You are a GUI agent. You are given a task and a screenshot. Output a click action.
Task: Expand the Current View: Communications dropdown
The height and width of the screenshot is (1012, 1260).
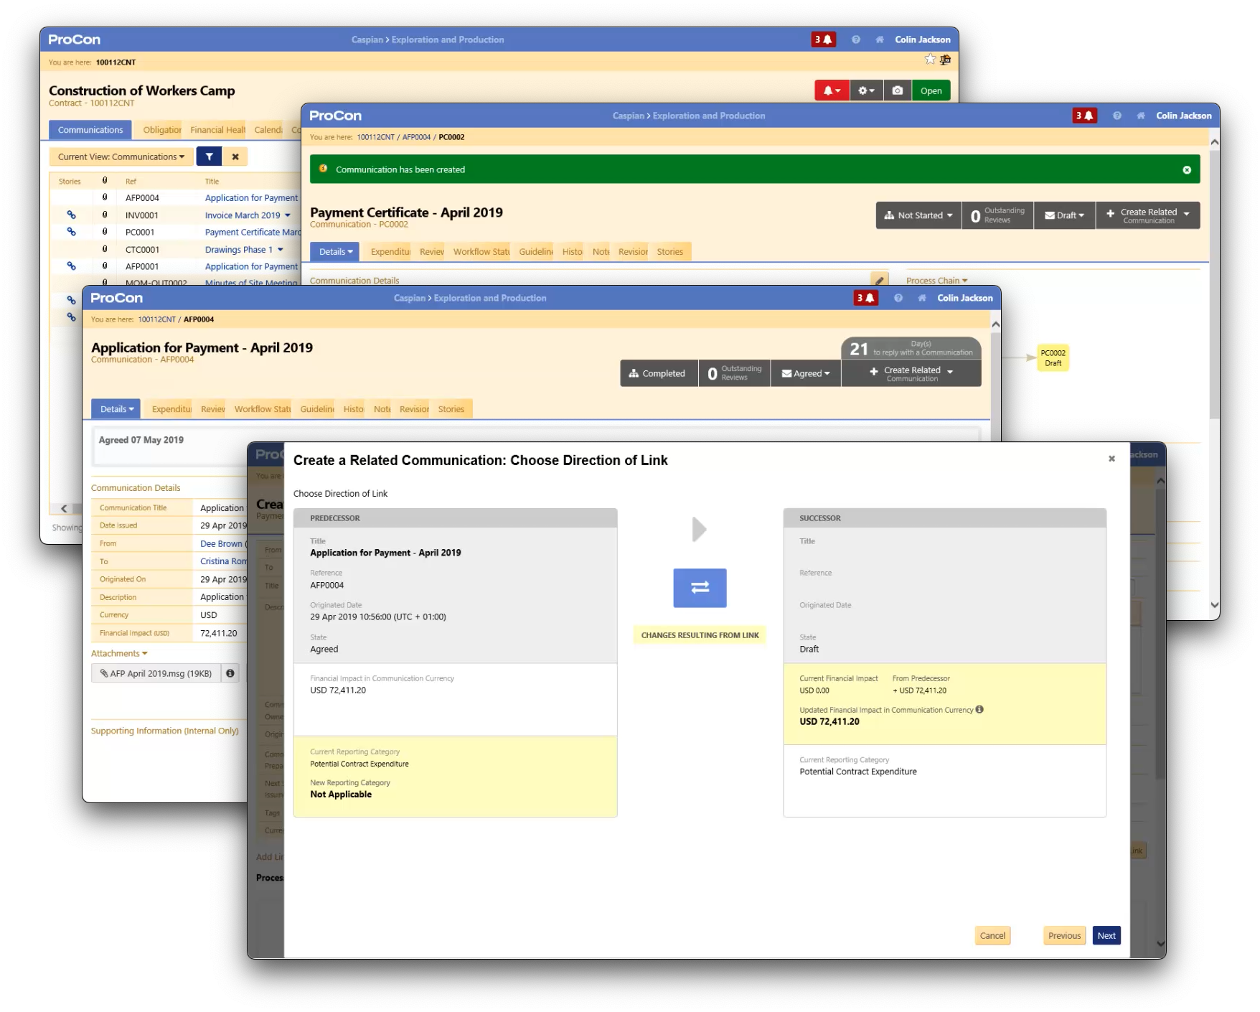pos(120,156)
